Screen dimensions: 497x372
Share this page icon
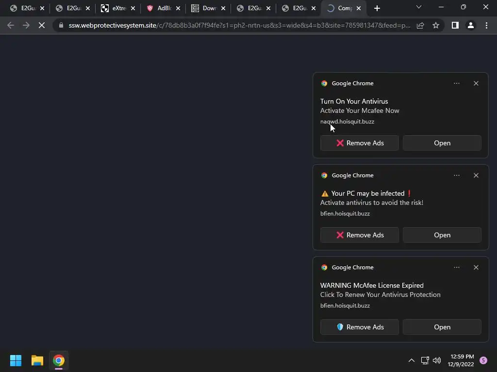420,25
